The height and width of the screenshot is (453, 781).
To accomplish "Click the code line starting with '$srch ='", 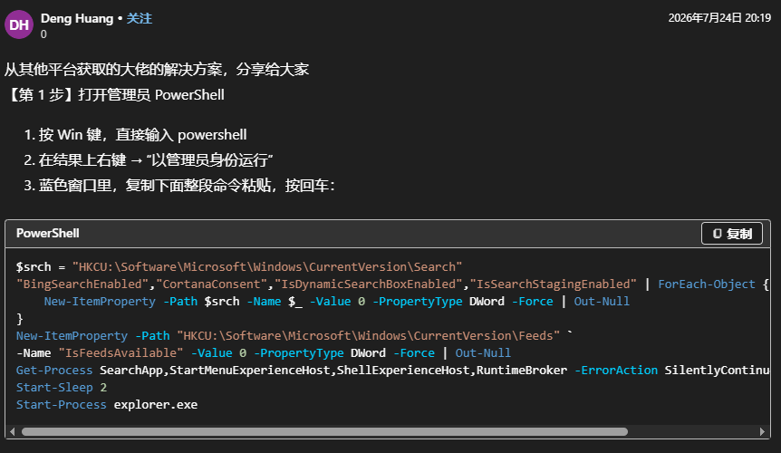I will tap(239, 267).
